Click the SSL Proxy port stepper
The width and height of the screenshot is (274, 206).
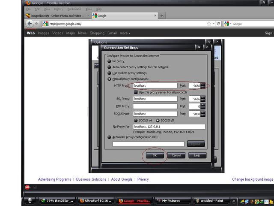[x=203, y=99]
